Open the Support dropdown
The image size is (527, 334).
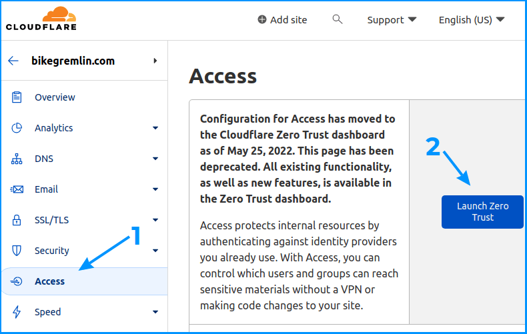[x=392, y=20]
